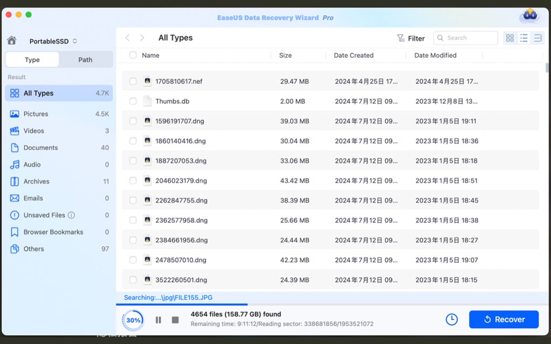Sort by Date Created column
The image size is (551, 344).
(x=353, y=55)
